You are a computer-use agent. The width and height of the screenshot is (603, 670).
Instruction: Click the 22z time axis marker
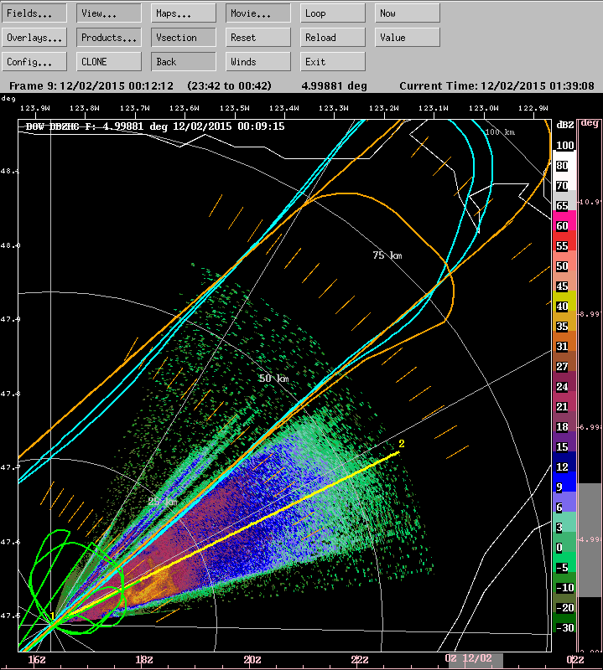360,660
